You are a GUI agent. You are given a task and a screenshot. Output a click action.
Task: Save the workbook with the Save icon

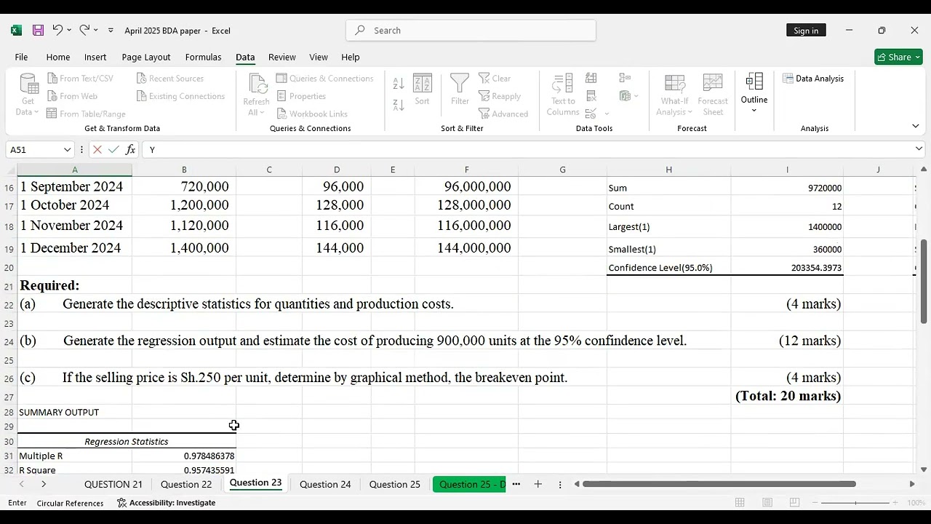[x=38, y=31]
